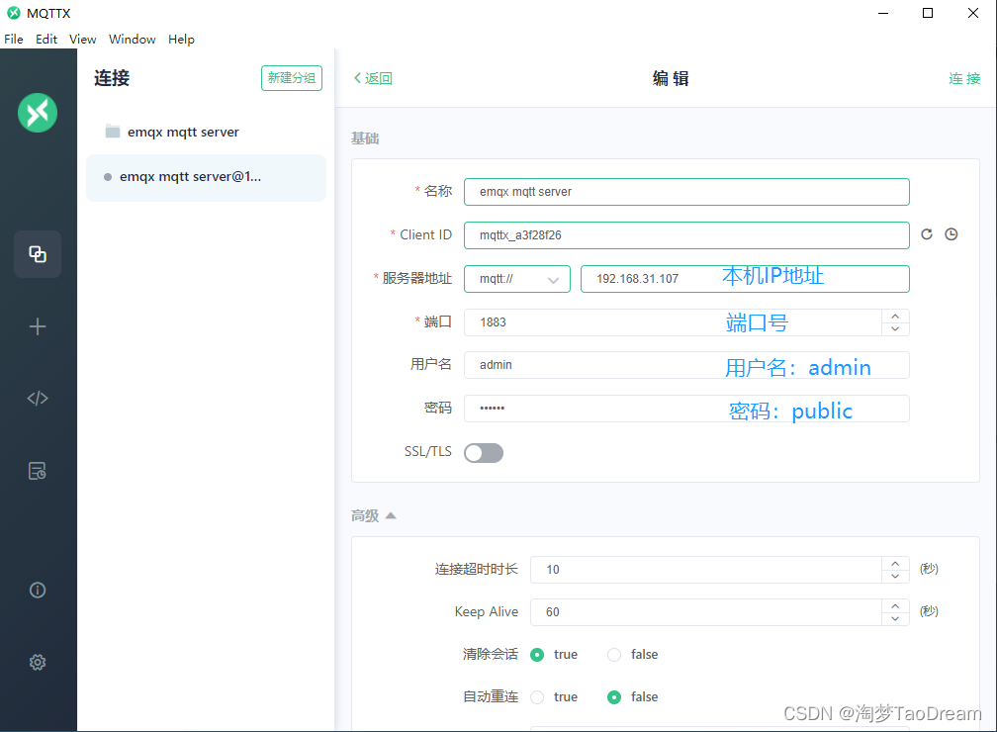The width and height of the screenshot is (997, 732).
Task: Open the Log page icon
Action: pos(38,471)
